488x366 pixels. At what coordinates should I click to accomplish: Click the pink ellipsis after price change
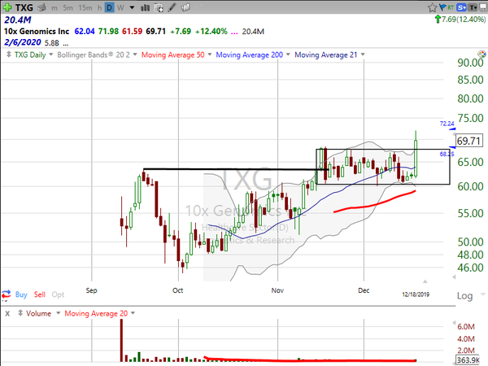tap(234, 33)
